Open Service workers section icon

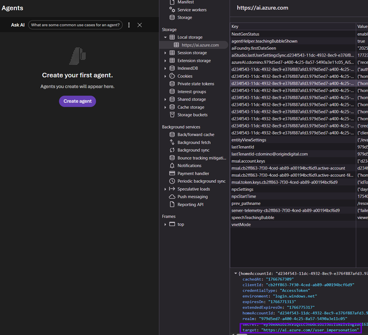pos(172,10)
